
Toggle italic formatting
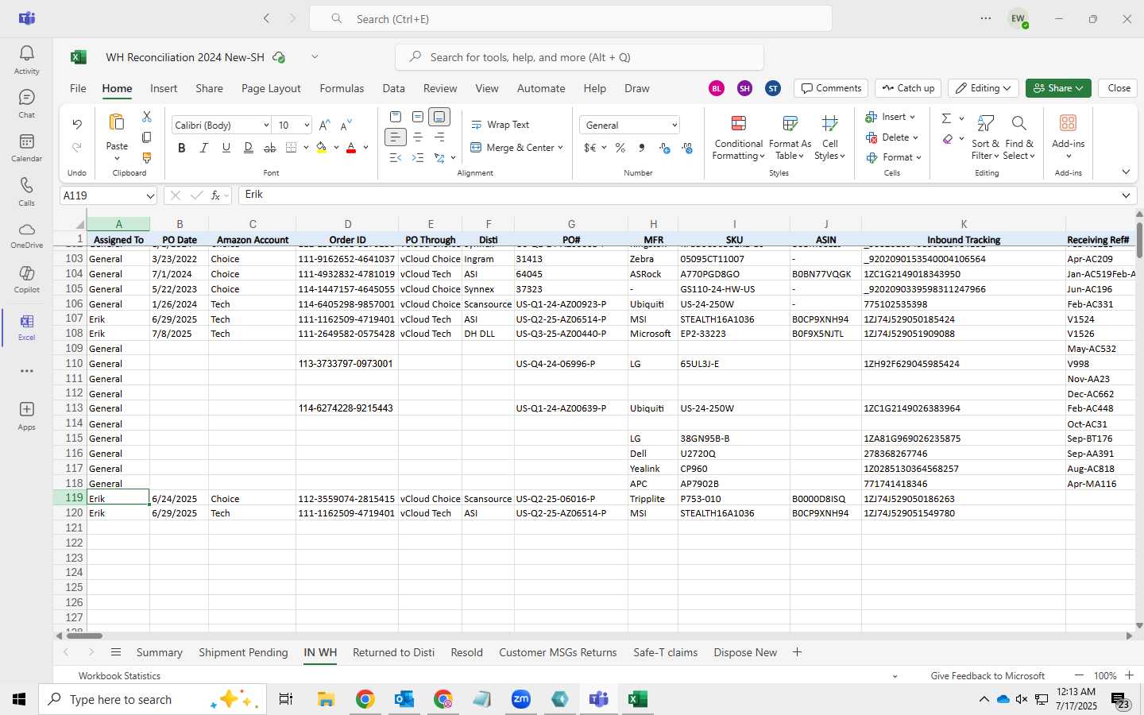tap(204, 148)
